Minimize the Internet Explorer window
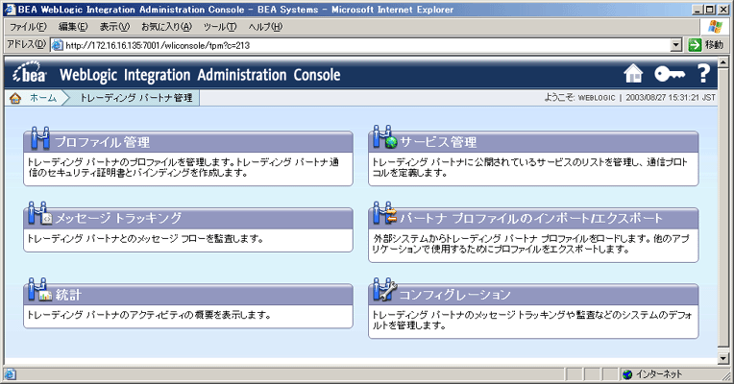Image resolution: width=734 pixels, height=384 pixels. point(697,10)
